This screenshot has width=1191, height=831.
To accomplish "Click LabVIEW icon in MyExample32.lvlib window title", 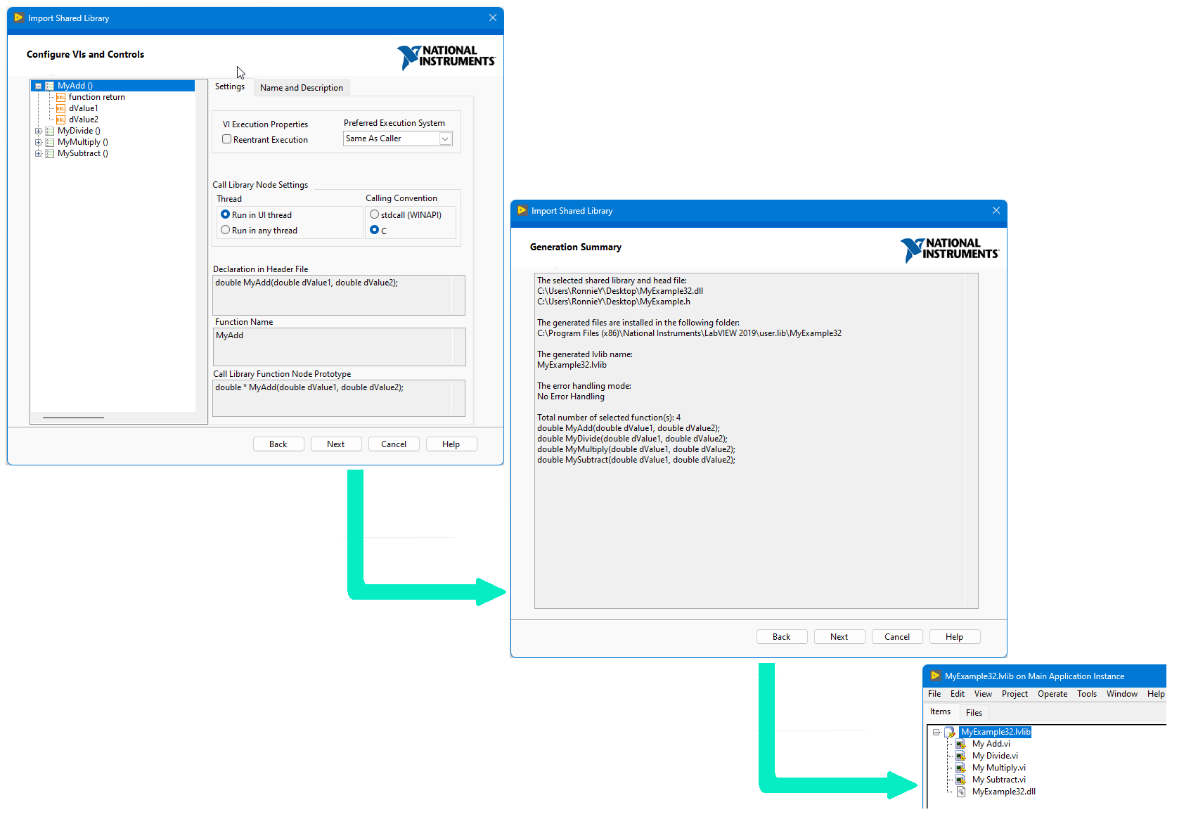I will pos(936,676).
